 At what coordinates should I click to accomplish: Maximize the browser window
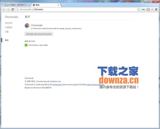coord(150,2)
